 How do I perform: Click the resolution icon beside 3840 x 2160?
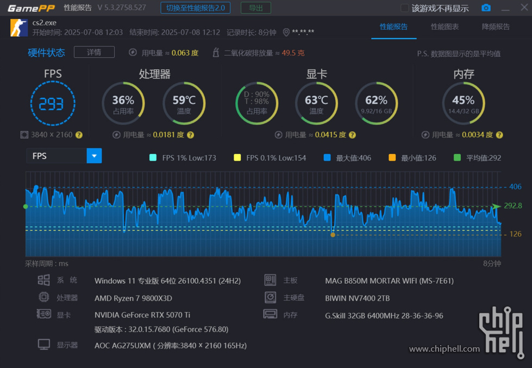(x=24, y=135)
